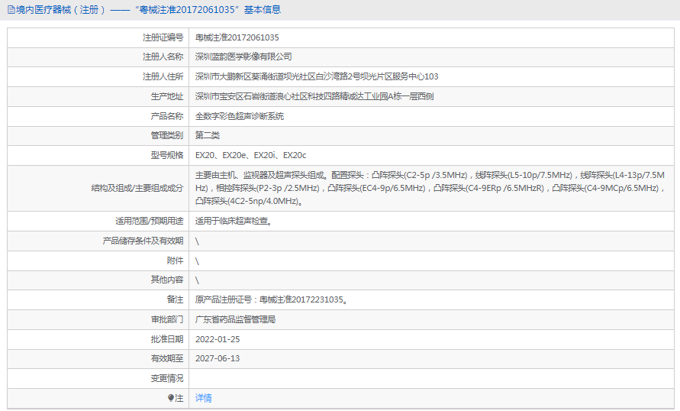Click the 生产地址 label
Viewport: 680px width, 411px height.
(167, 96)
